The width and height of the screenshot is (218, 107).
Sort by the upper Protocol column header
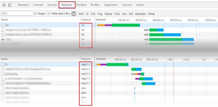click(86, 20)
